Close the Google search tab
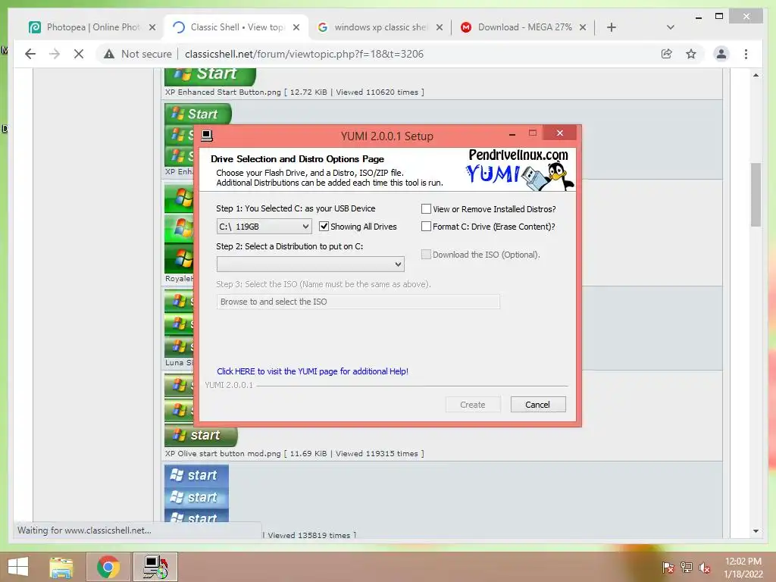Image resolution: width=776 pixels, height=582 pixels. coord(440,27)
